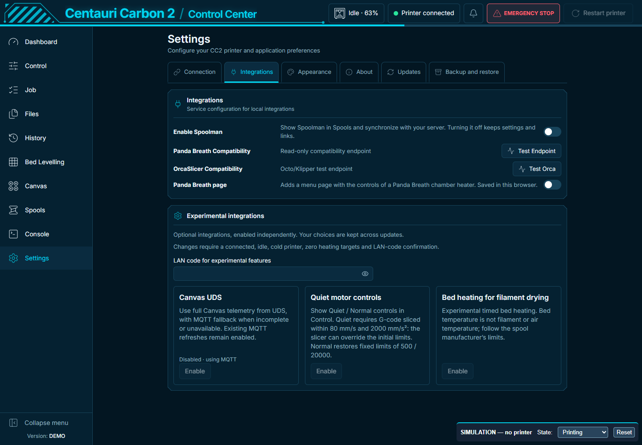Click the simulation Reset button
Image resolution: width=642 pixels, height=445 pixels.
(x=624, y=432)
